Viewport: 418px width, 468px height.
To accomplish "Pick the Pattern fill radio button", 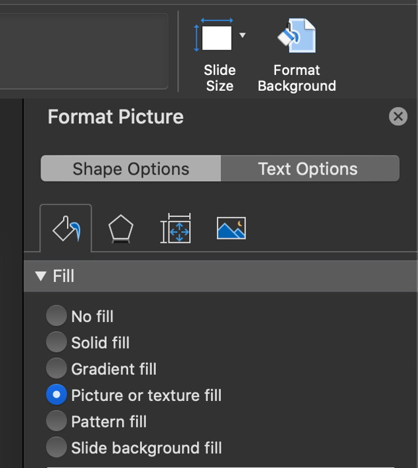I will 56,421.
